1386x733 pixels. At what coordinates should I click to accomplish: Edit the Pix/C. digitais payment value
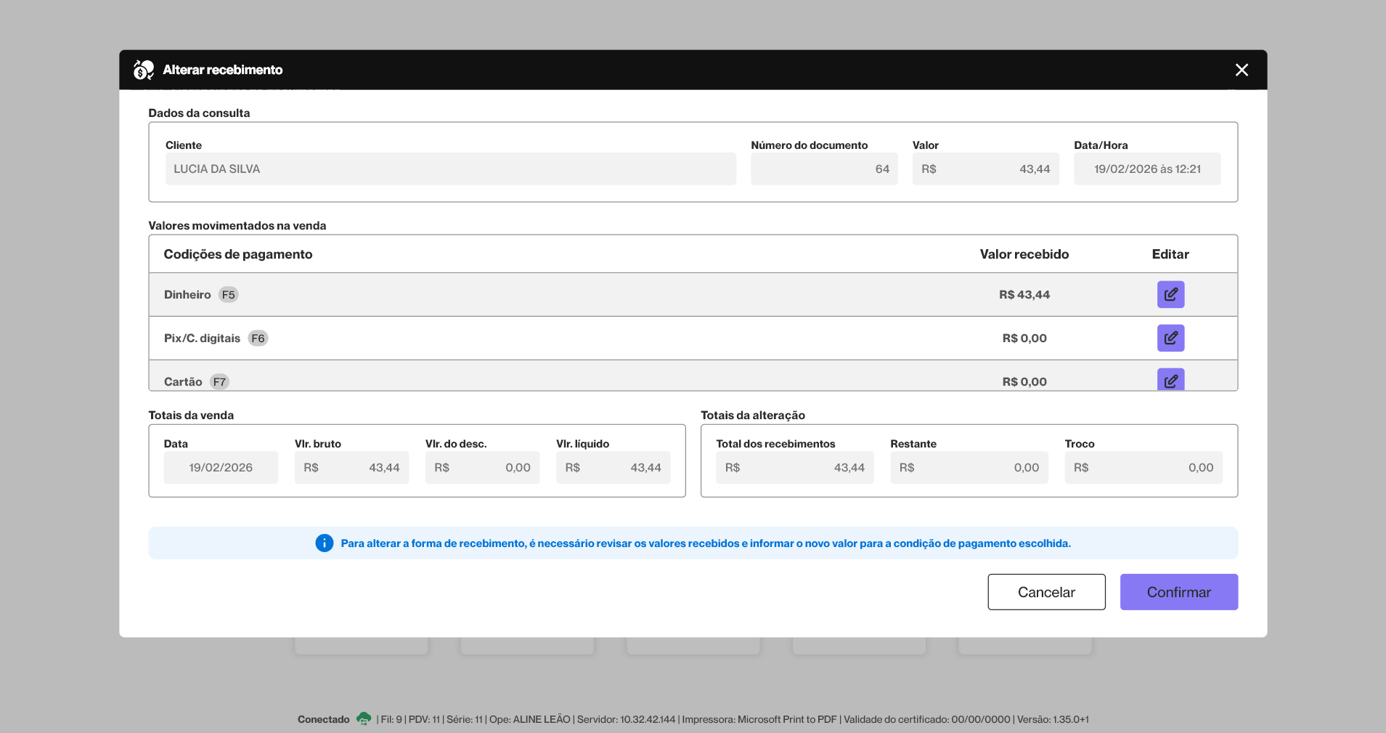coord(1170,338)
